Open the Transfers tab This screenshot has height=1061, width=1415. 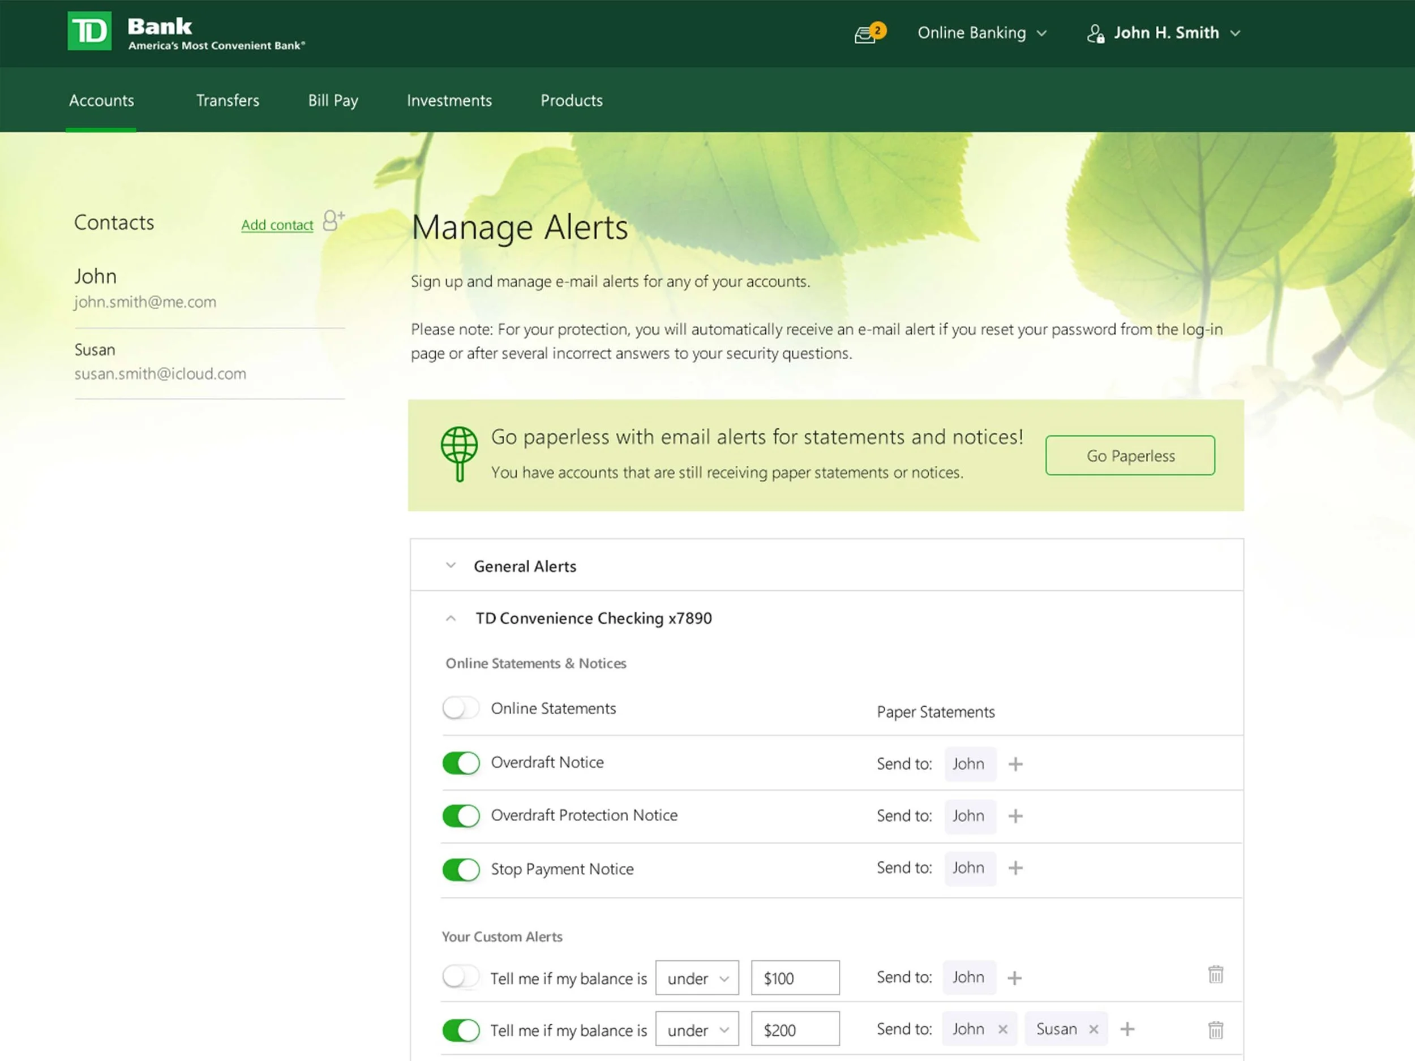[228, 100]
